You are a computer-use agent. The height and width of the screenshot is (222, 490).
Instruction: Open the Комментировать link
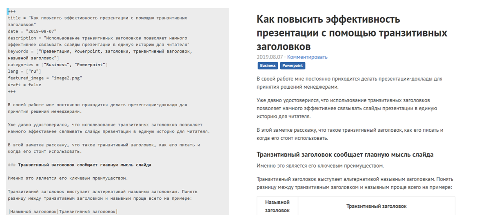[x=307, y=57]
